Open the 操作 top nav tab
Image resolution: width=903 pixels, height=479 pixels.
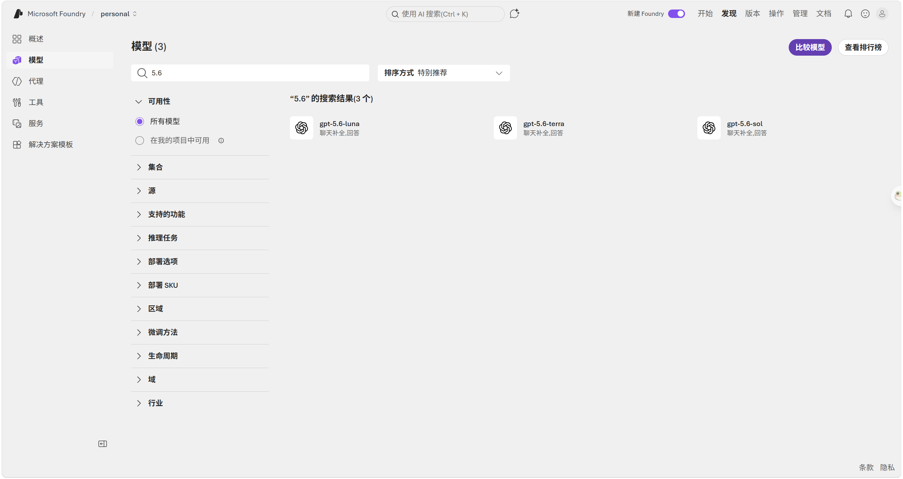(776, 14)
